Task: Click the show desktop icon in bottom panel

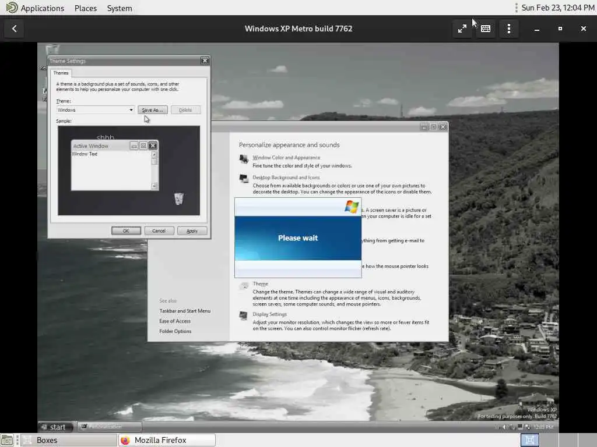Action: [7, 440]
